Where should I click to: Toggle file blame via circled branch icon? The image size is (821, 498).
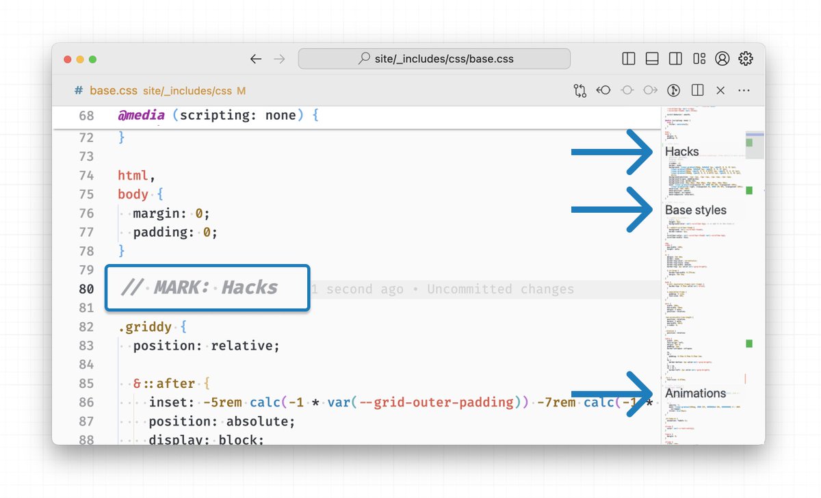[674, 90]
